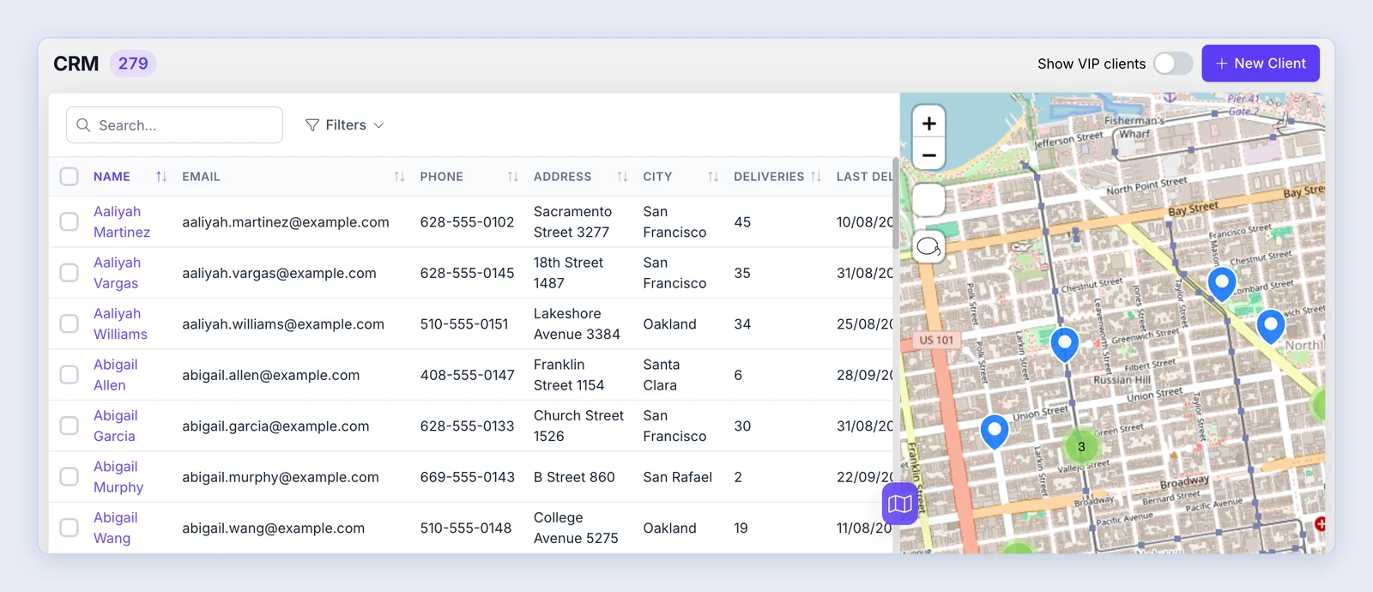Select the map pin on Union Street near Franklin
Viewport: 1373px width, 592px height.
pyautogui.click(x=994, y=432)
